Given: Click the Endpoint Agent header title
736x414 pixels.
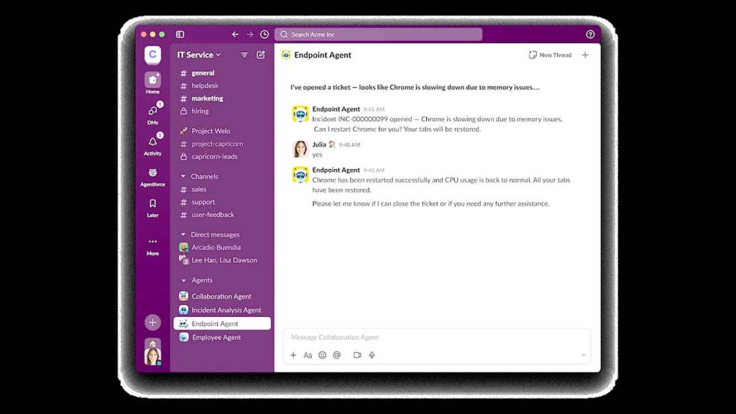Looking at the screenshot, I should click(323, 55).
